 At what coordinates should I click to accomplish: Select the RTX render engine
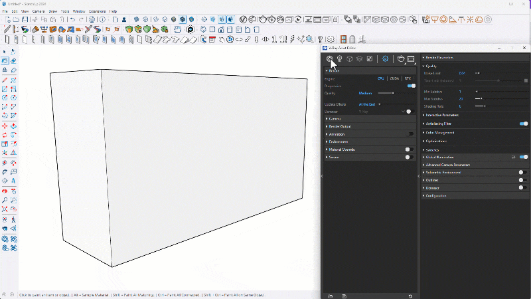pos(408,78)
